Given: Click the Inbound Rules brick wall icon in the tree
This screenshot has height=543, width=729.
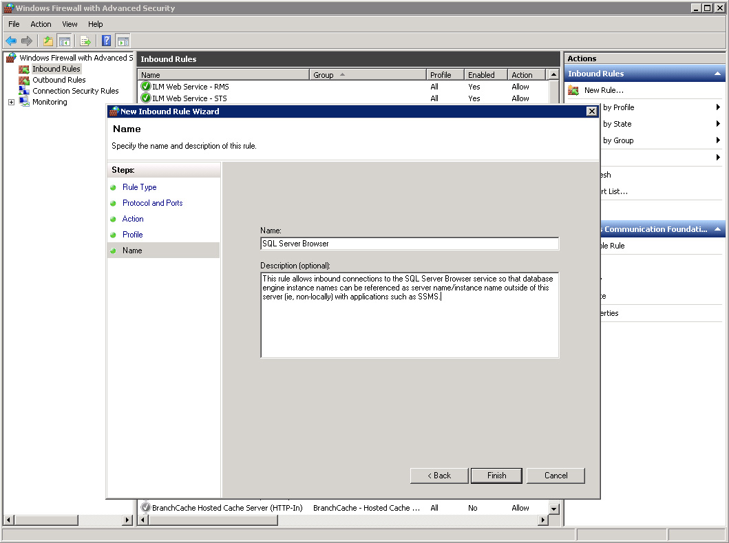Looking at the screenshot, I should pos(23,70).
